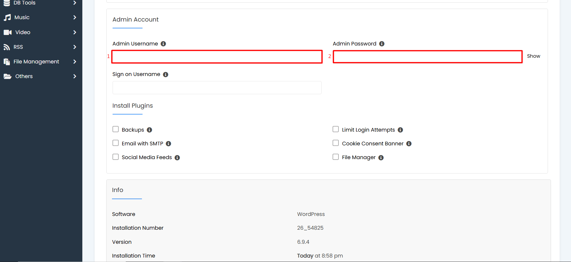571x262 pixels.
Task: Open the File Management menu item
Action: (x=36, y=62)
